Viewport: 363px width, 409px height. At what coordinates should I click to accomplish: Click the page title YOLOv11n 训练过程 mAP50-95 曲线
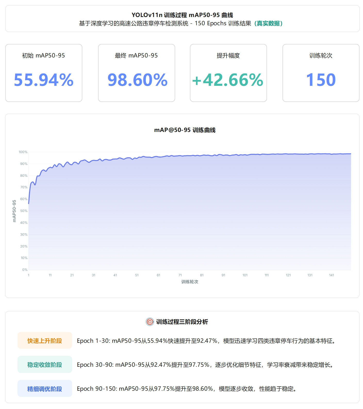pyautogui.click(x=182, y=15)
